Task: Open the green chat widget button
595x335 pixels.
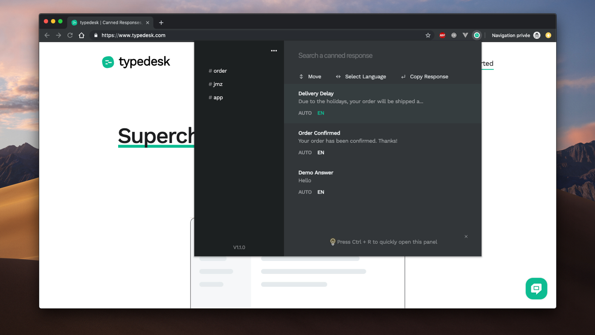Action: 536,288
